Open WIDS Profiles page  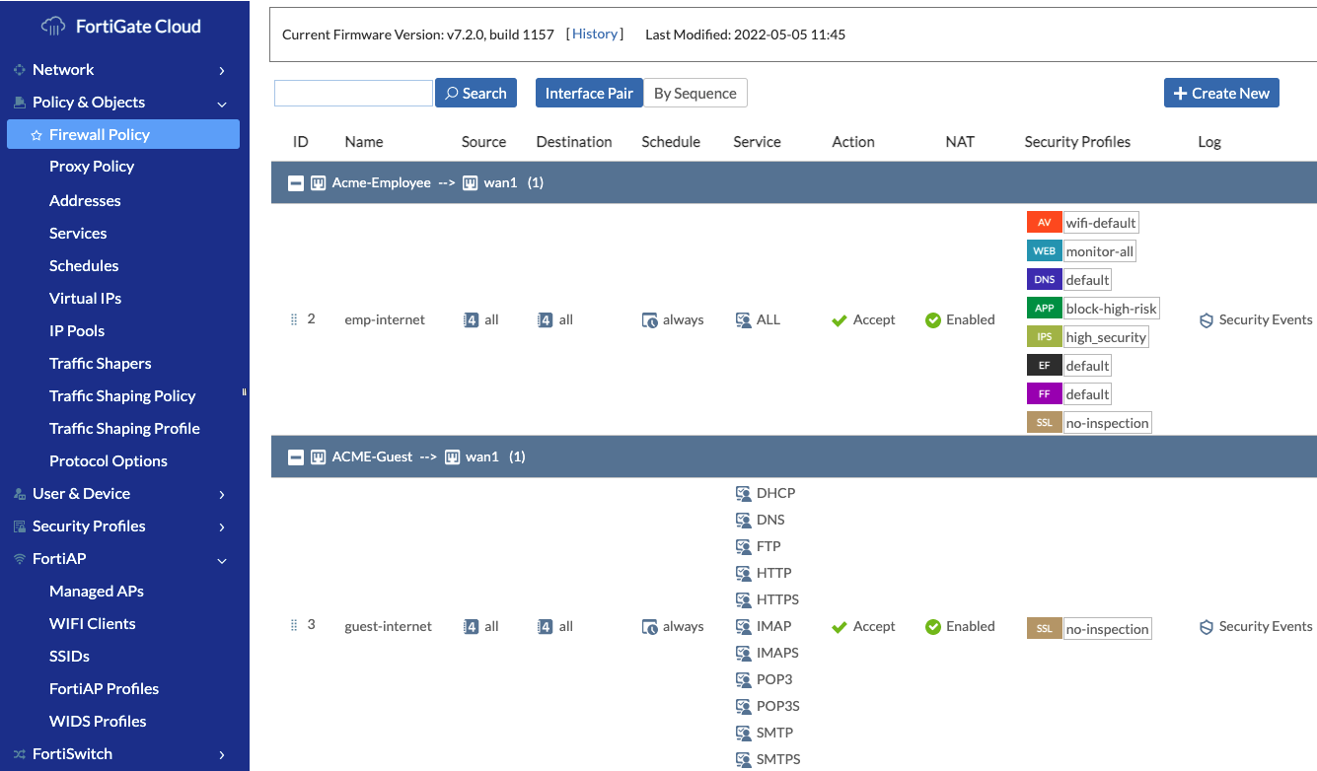click(x=98, y=721)
